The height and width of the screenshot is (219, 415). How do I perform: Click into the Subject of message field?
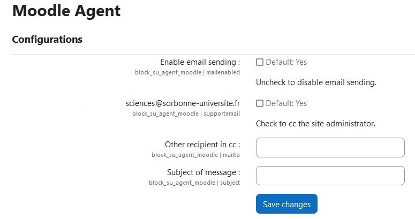[330, 176]
